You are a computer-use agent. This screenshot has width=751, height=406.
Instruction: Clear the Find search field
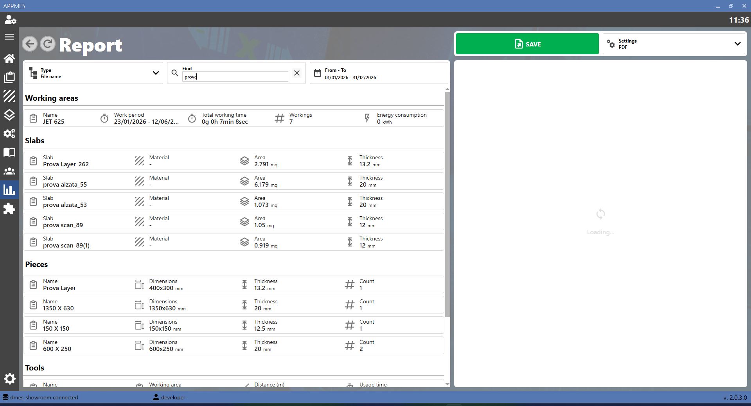point(297,73)
